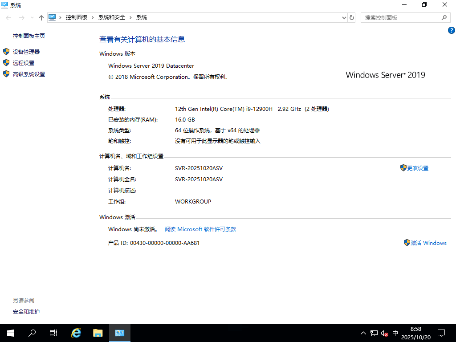Click inside the 搜索控制面板 search box
456x342 pixels.
pos(401,17)
